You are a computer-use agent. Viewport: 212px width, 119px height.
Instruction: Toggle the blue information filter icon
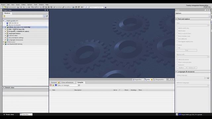coord(56,85)
